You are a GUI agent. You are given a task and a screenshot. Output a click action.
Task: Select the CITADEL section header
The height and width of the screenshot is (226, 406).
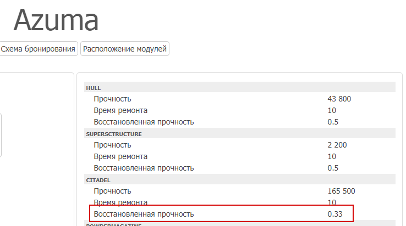click(240, 180)
